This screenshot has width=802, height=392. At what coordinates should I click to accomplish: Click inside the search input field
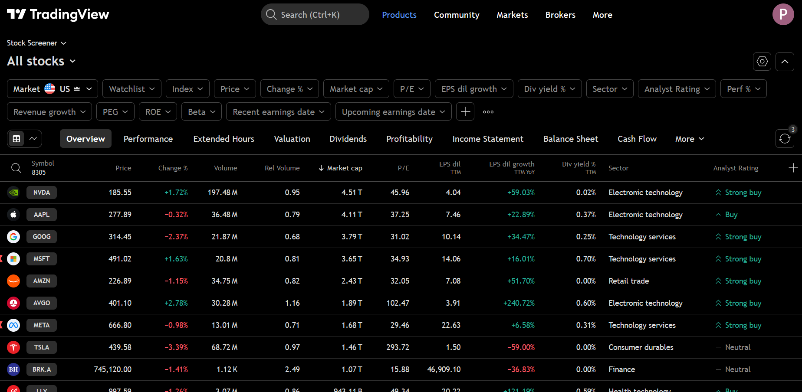click(315, 14)
